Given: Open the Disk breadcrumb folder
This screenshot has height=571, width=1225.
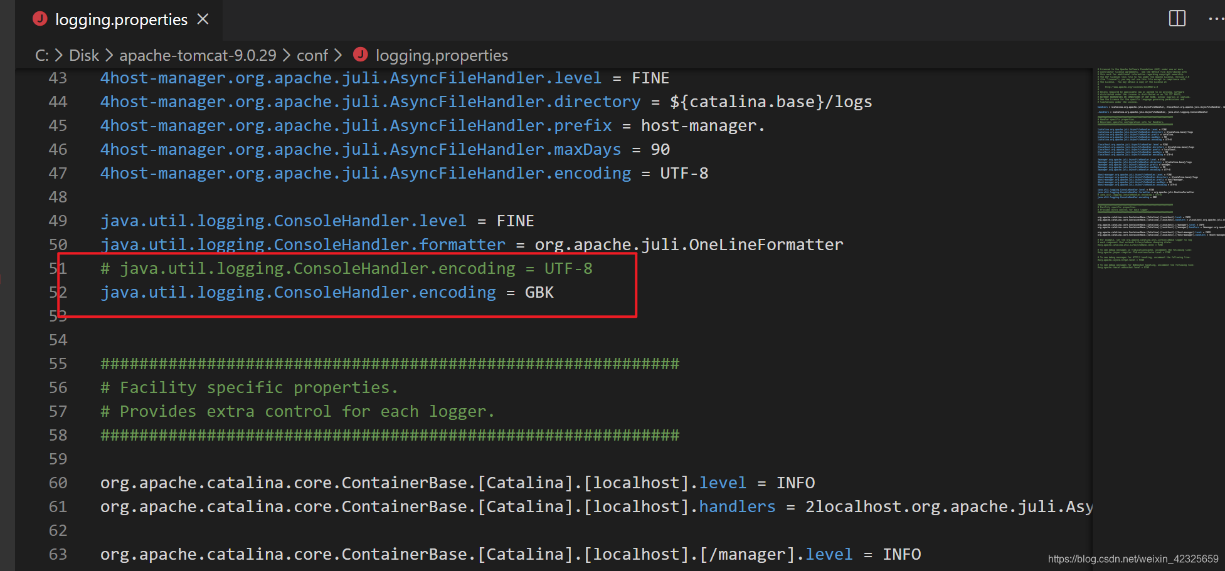Looking at the screenshot, I should point(84,55).
